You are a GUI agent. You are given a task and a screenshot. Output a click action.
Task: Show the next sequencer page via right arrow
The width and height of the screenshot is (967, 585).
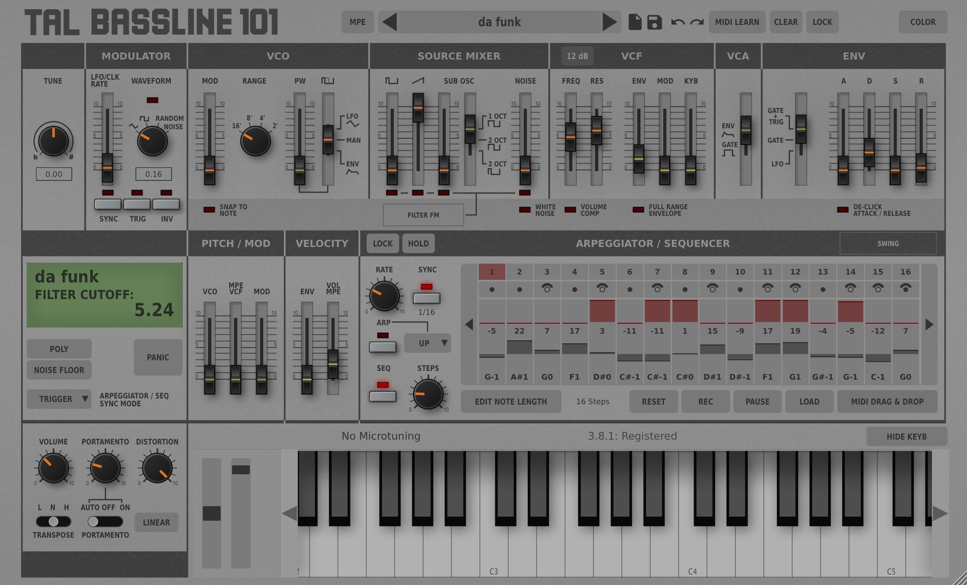(x=929, y=324)
